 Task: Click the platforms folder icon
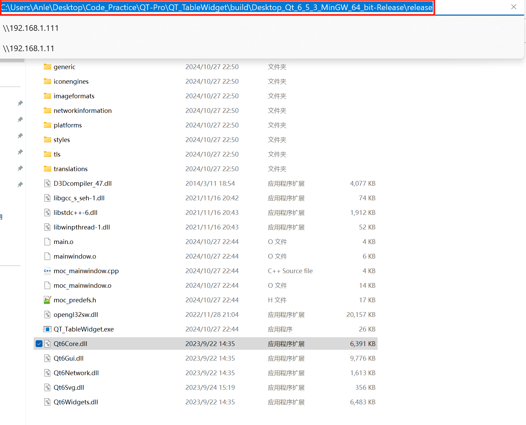48,125
